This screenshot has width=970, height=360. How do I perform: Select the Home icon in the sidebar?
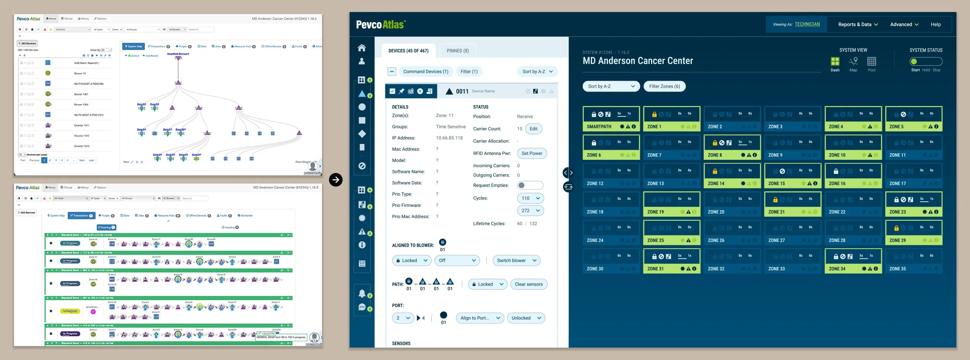(x=362, y=48)
